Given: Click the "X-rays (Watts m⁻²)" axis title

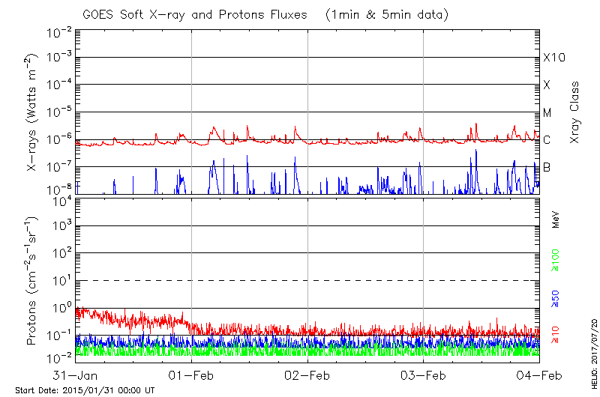Looking at the screenshot, I should click(33, 112).
